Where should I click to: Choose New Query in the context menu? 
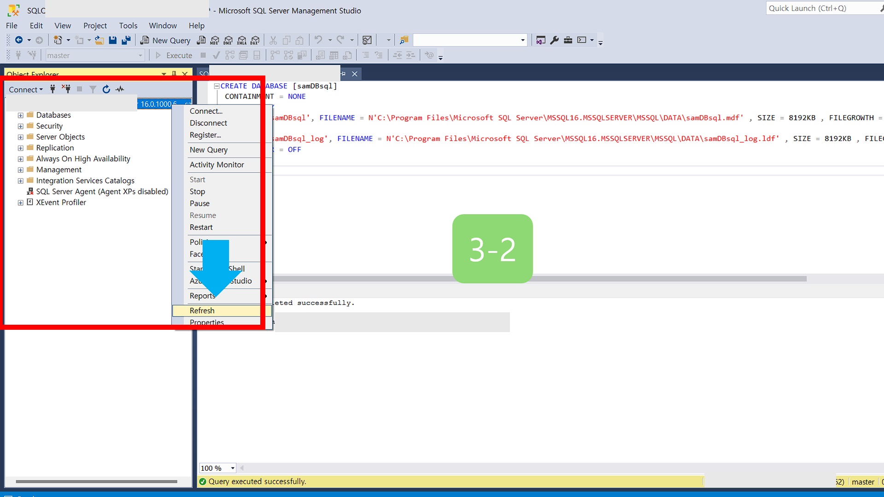222,150
